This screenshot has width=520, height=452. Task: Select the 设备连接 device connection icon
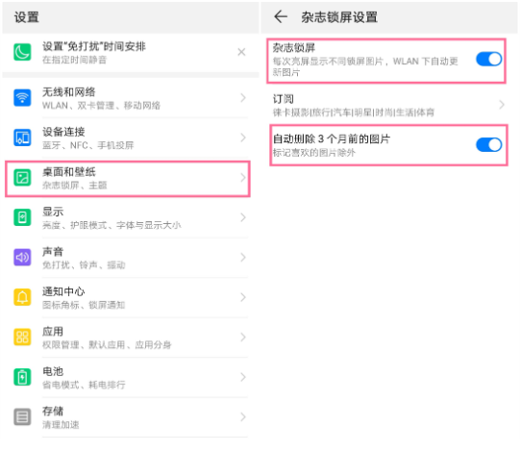click(x=22, y=138)
